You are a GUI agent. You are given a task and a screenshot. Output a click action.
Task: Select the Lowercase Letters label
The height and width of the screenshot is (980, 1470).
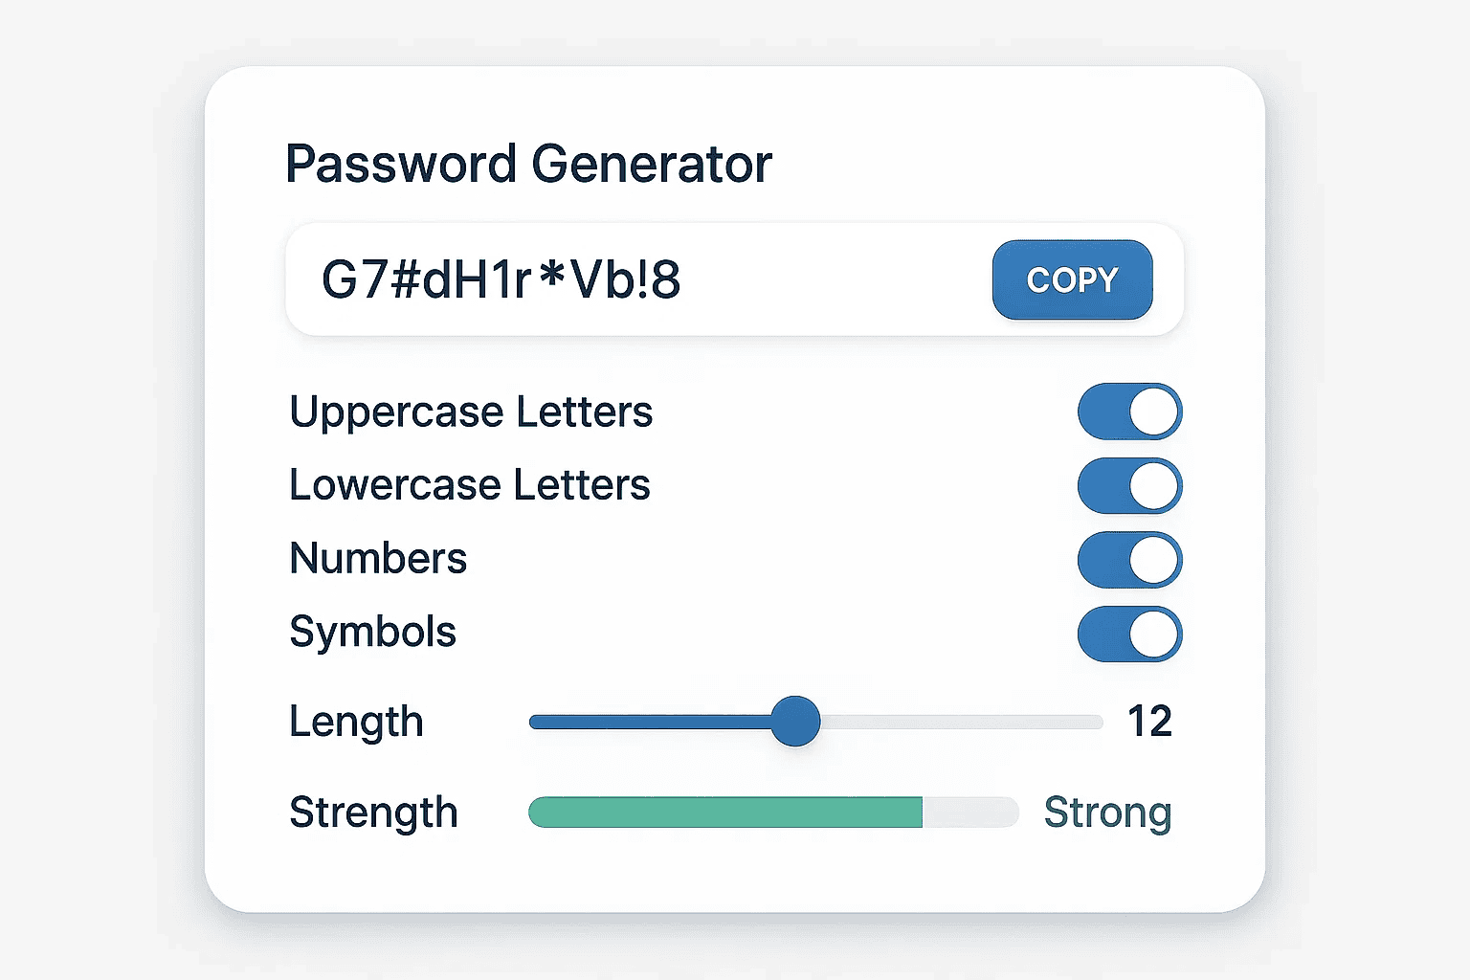point(469,485)
